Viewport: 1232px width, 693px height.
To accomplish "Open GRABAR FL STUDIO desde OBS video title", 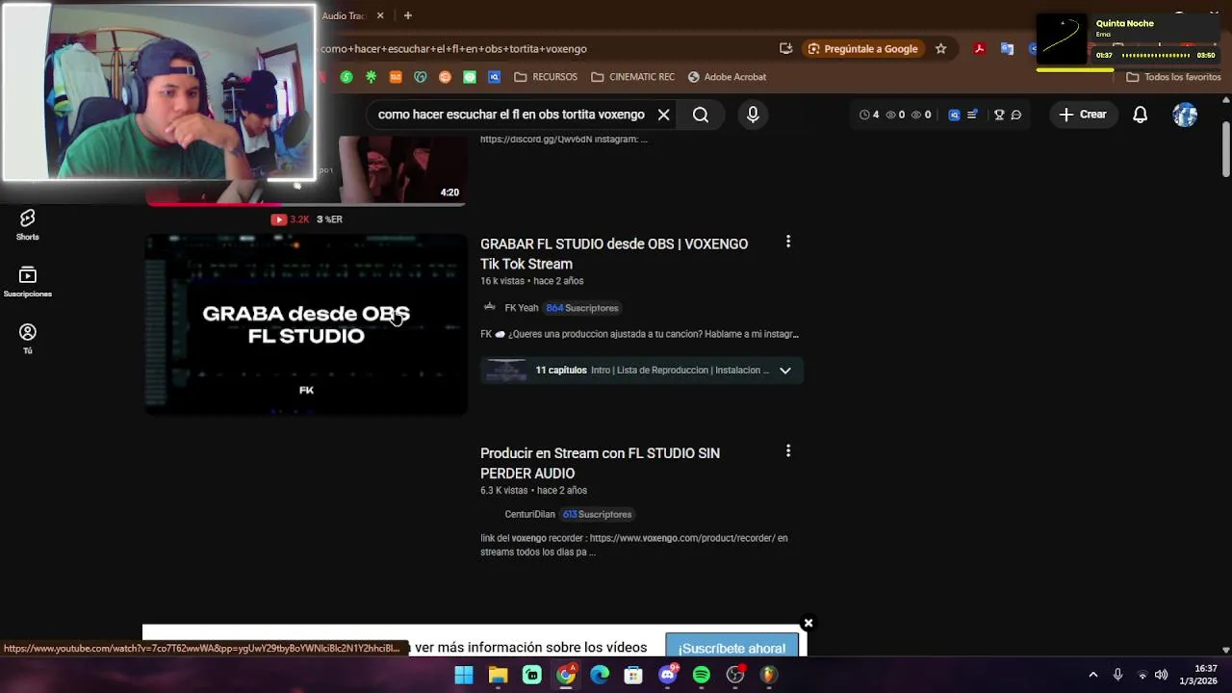I will pos(614,254).
